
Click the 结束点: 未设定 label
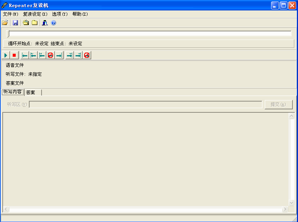(66, 44)
